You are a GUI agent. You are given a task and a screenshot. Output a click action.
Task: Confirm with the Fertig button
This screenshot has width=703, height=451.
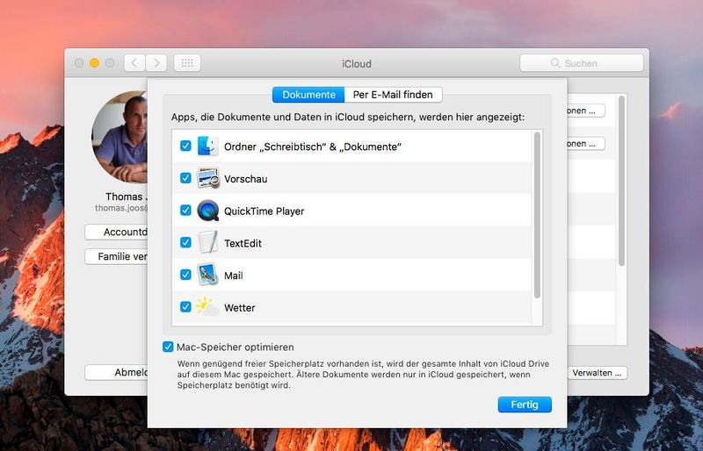click(x=525, y=404)
